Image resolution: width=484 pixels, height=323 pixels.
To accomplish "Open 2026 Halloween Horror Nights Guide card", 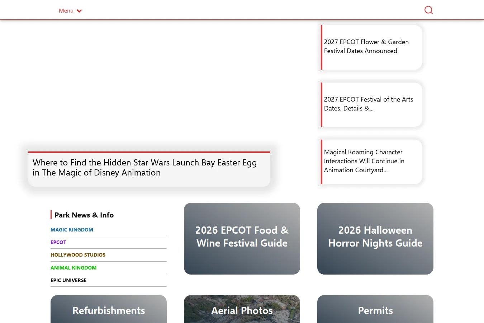I will (x=375, y=239).
